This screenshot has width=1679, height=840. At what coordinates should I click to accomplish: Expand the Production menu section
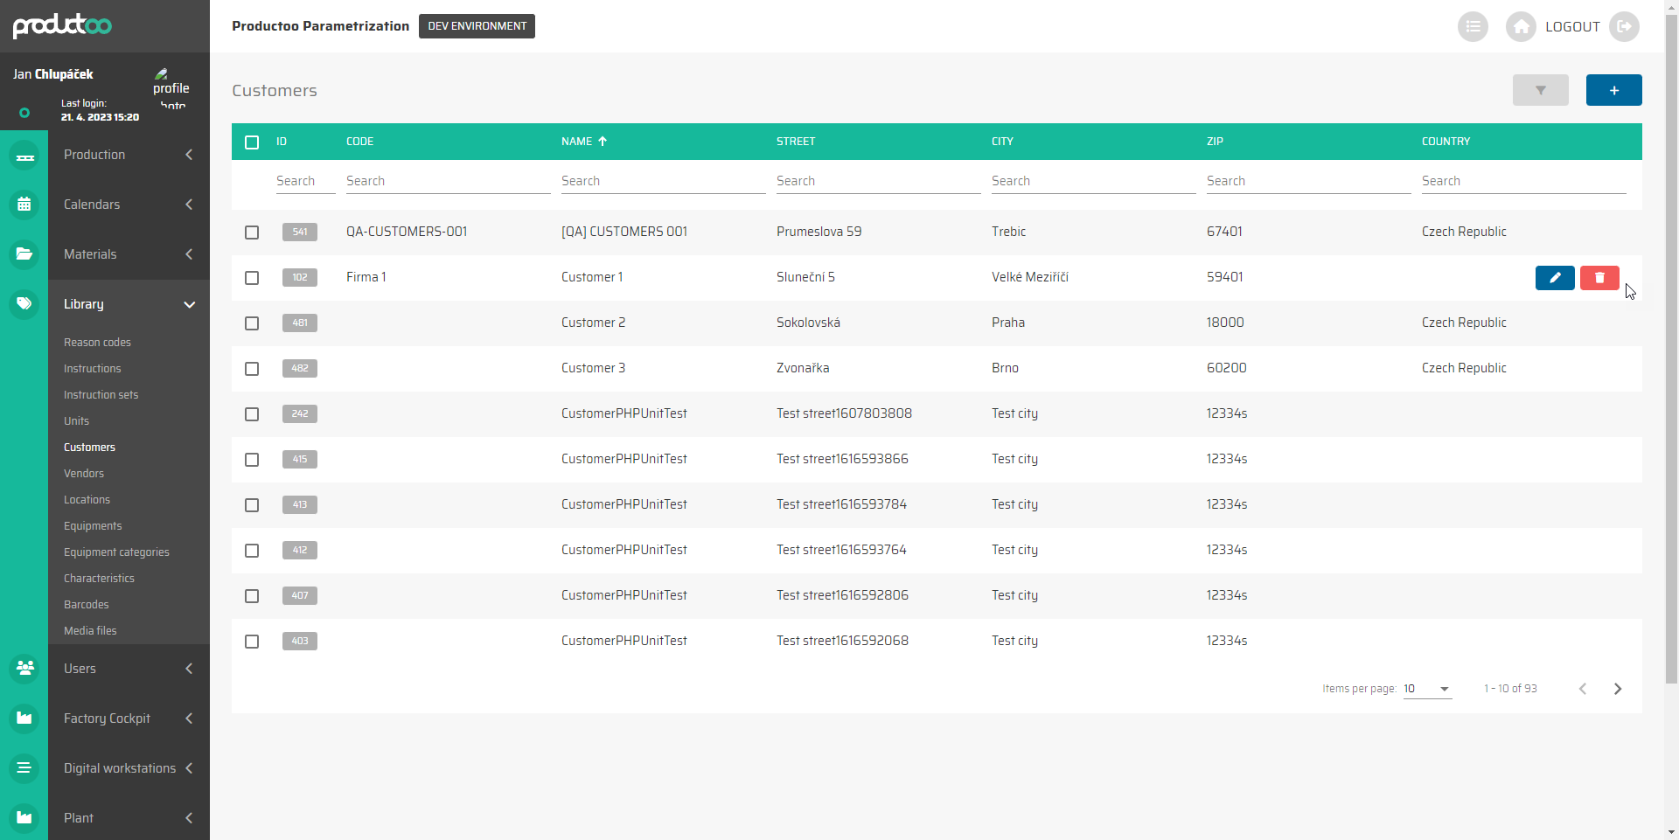point(129,155)
